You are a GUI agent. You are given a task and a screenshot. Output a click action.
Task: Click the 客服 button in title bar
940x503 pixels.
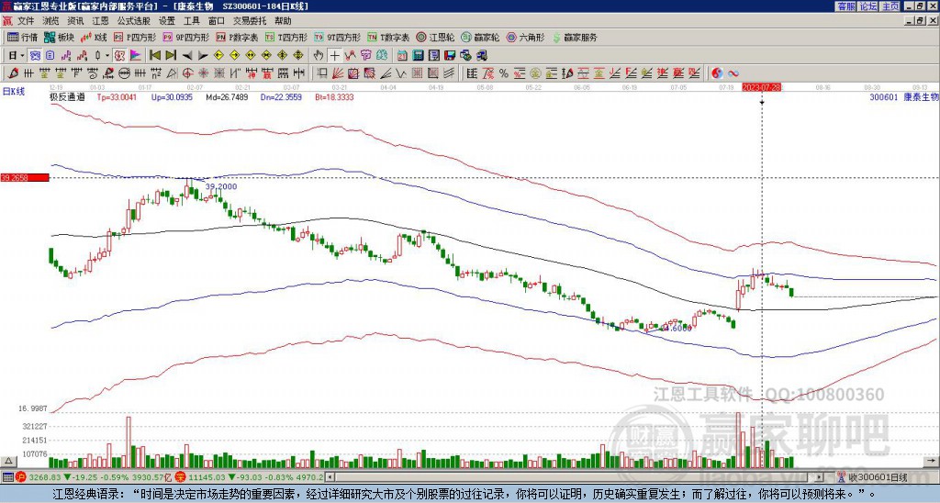coord(845,6)
